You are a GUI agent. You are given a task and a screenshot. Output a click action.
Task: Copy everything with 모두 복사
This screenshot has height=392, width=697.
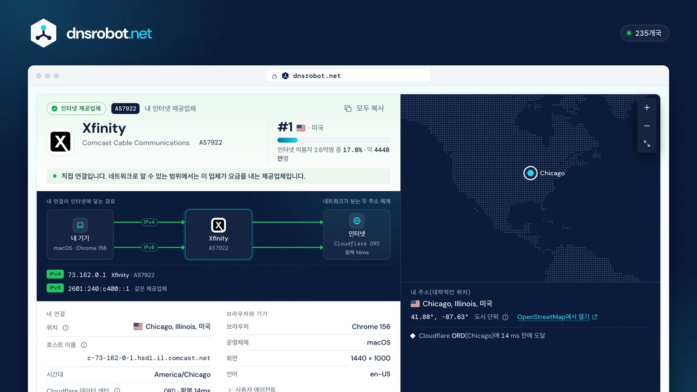364,108
